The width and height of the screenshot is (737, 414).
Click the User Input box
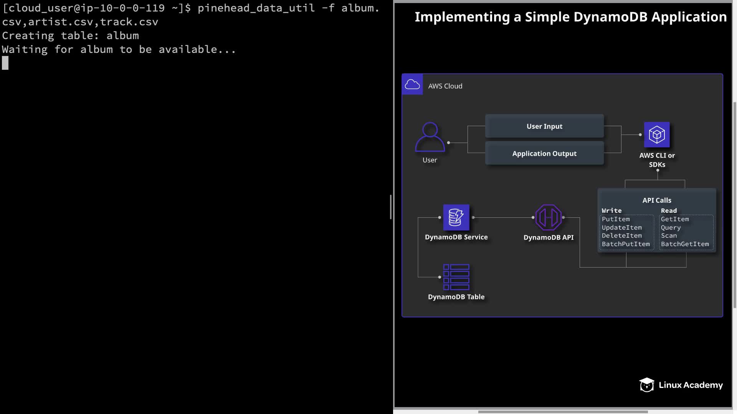[x=544, y=126]
